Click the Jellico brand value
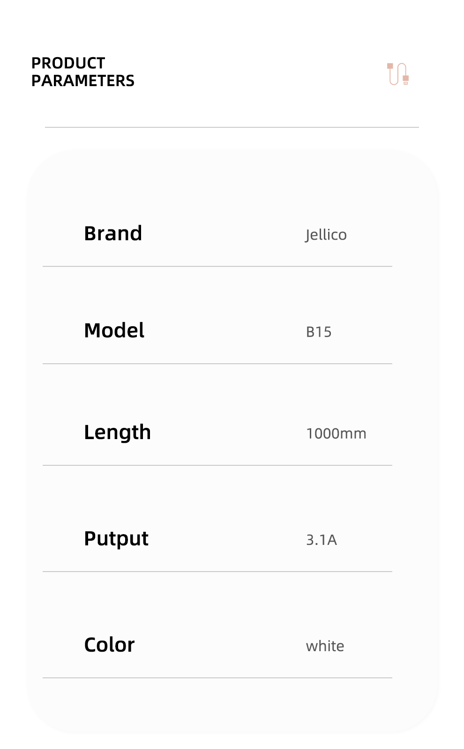The width and height of the screenshot is (464, 749). click(x=326, y=235)
